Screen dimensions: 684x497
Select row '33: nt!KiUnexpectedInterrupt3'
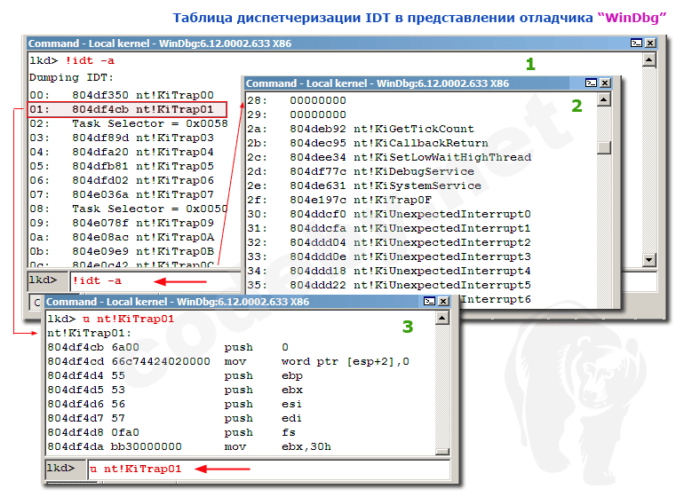pos(389,256)
